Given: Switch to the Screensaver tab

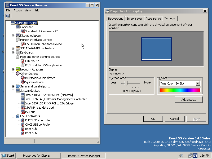Looking at the screenshot, I should click(134, 19).
